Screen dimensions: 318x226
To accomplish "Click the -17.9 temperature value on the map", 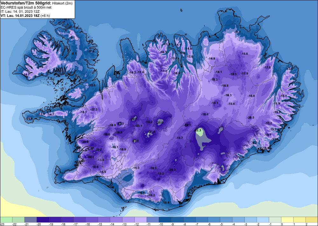I will coord(245,73).
